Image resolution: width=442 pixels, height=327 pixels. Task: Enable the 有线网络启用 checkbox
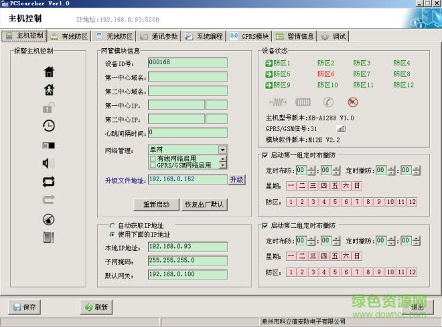click(x=153, y=158)
